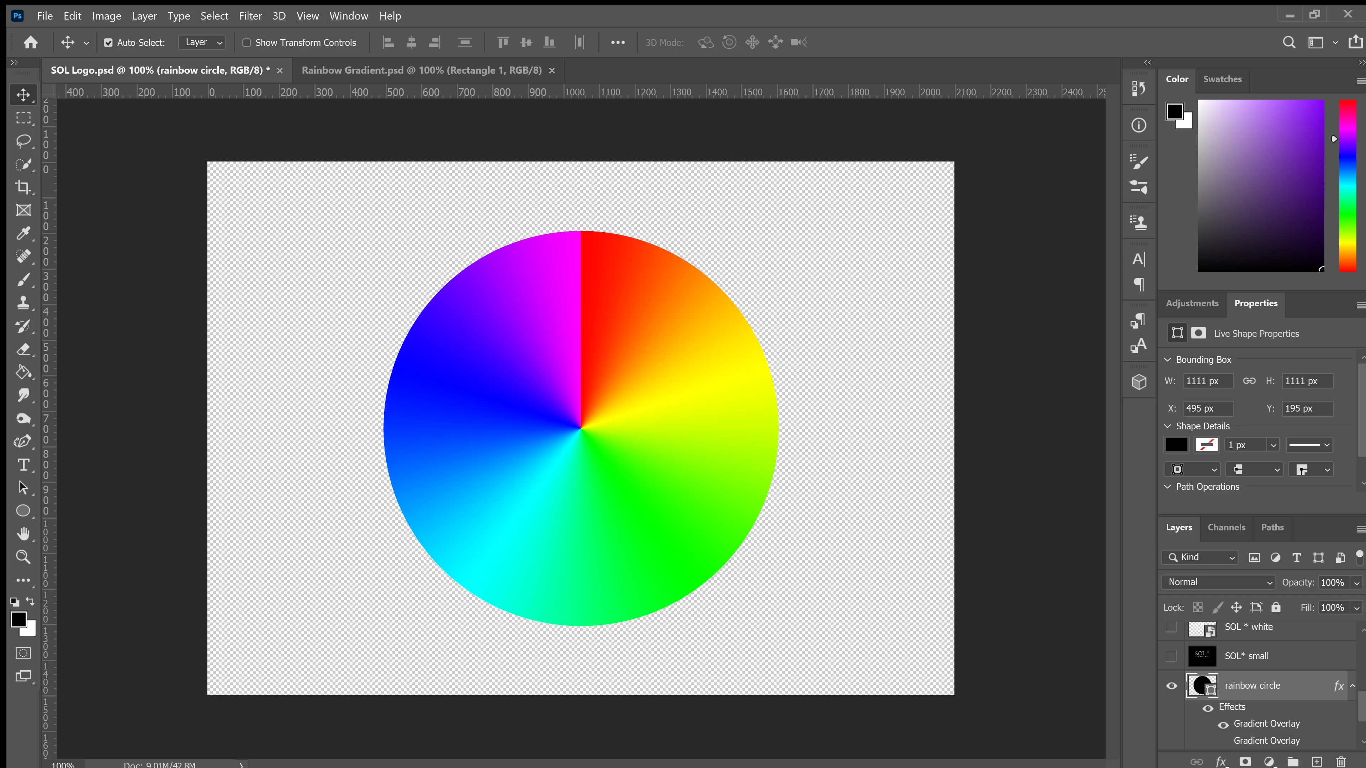Select the Zoom tool in toolbar
The image size is (1366, 768).
point(23,557)
